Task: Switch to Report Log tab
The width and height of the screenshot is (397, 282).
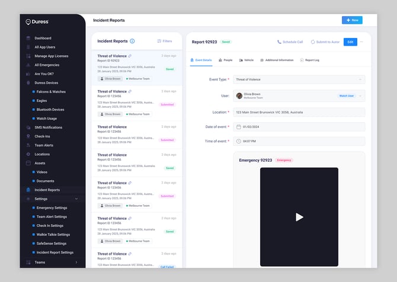Action: tap(309, 60)
